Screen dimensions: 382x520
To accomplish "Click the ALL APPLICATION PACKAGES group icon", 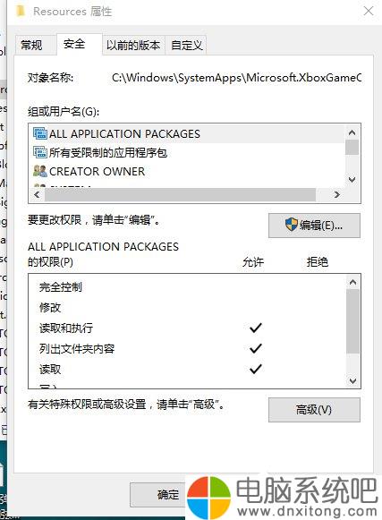I will click(40, 133).
